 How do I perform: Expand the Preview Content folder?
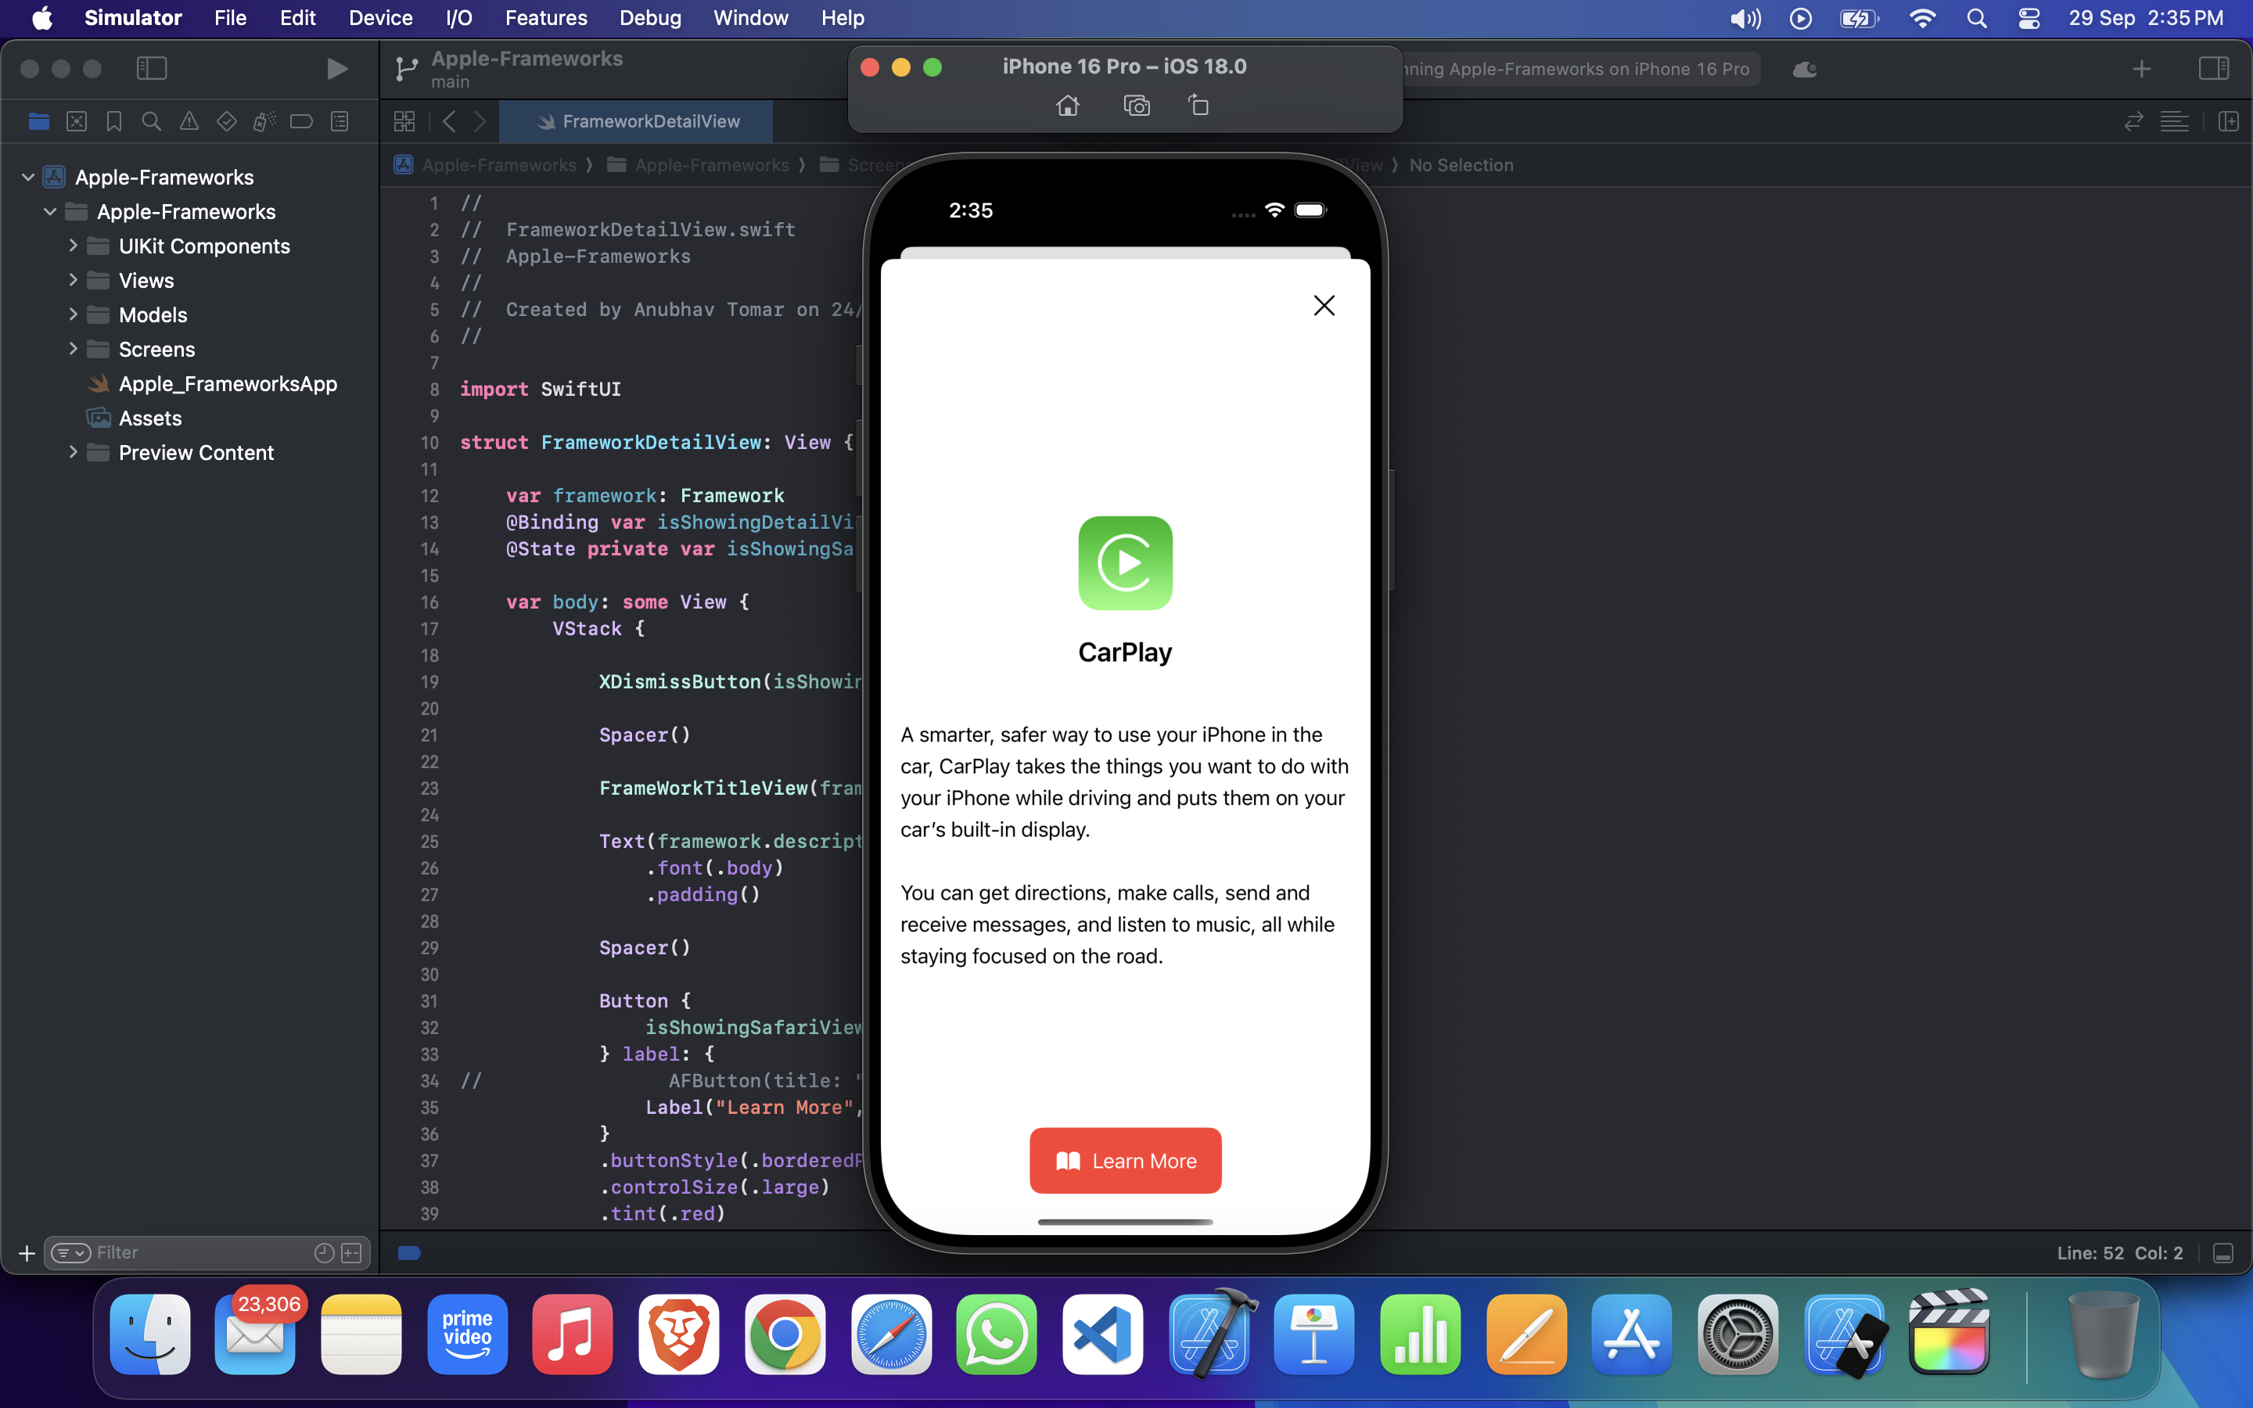[x=74, y=453]
